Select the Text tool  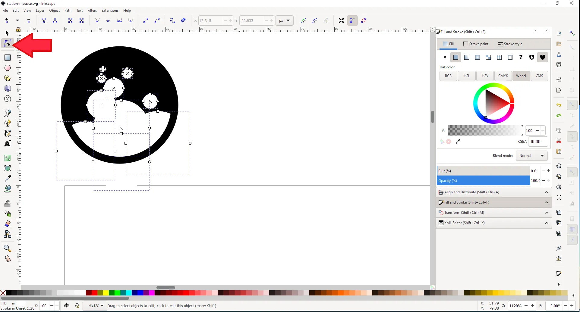[x=8, y=144]
